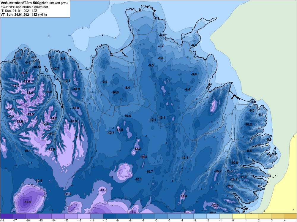This screenshot has width=297, height=222.
Task: Click the valid time 'VT: Sun. 24.01.2021 18Z'
Action: tap(20, 15)
